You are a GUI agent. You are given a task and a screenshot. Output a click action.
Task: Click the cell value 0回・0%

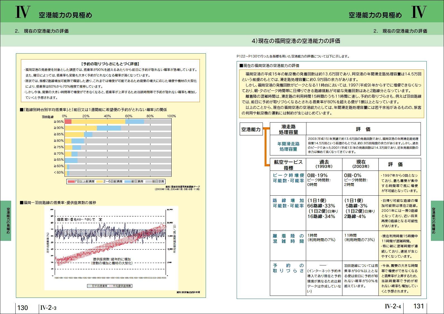coord(353,175)
